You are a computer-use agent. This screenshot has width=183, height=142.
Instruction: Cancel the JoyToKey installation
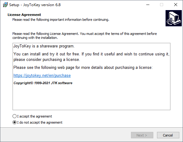(168, 135)
